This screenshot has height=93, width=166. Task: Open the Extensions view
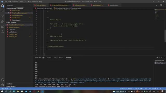click(x=3, y=26)
